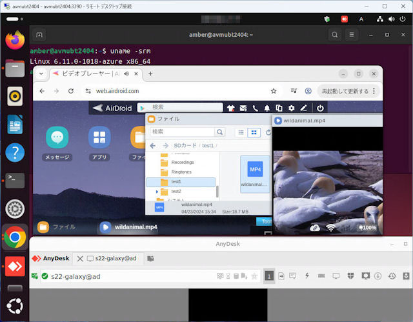This screenshot has height=322, width=413.
Task: Open the terminal hamburger menu
Action: (352, 35)
